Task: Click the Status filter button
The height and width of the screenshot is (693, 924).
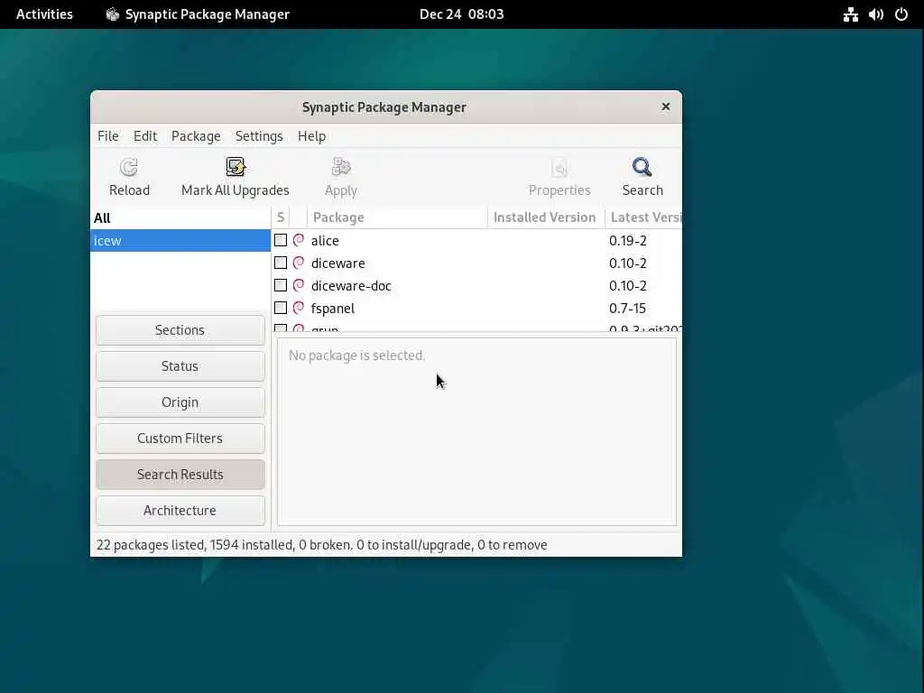Action: (180, 366)
